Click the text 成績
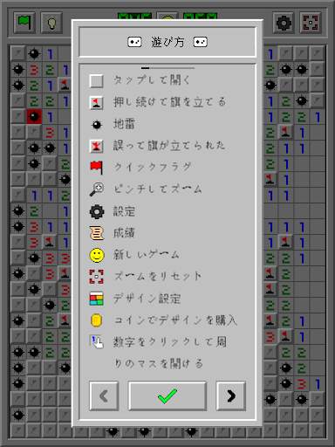 [124, 233]
